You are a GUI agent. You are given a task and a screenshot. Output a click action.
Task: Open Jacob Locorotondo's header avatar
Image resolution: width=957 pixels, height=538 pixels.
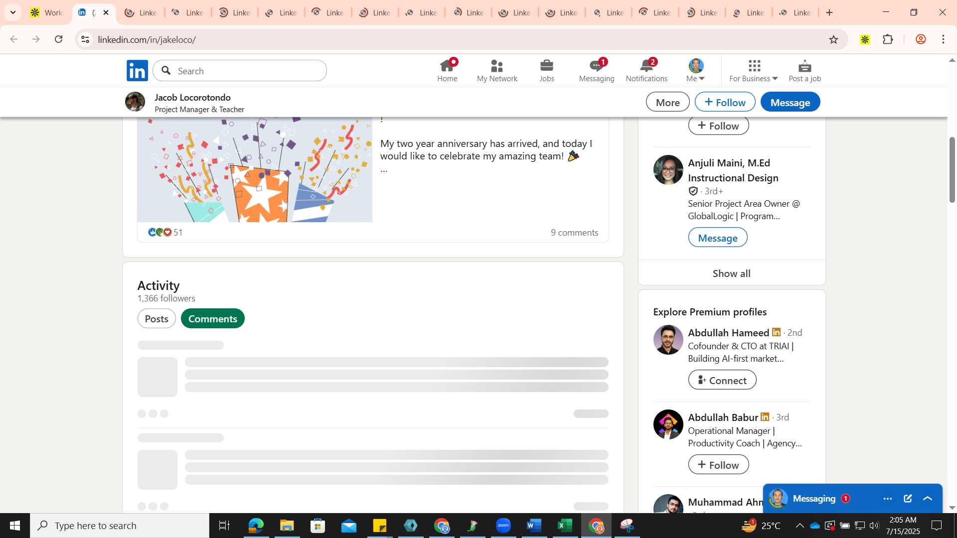pyautogui.click(x=135, y=102)
